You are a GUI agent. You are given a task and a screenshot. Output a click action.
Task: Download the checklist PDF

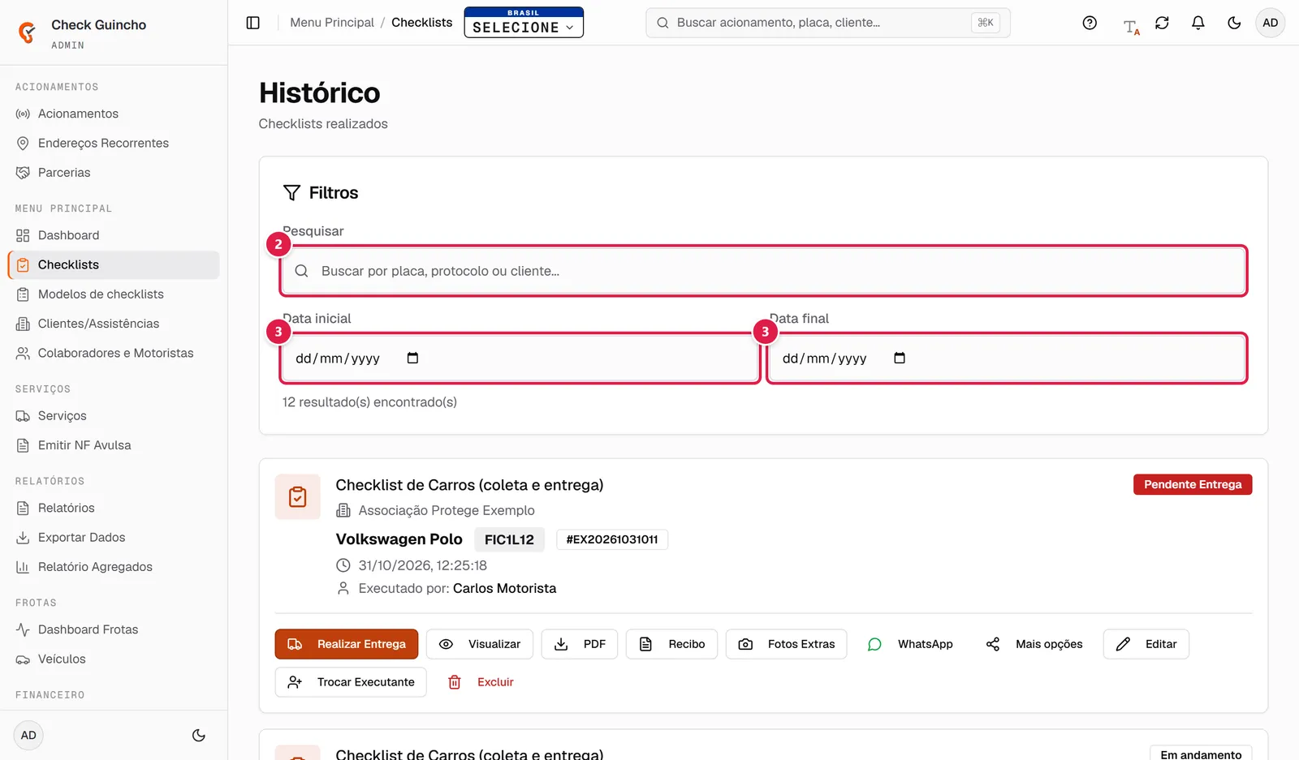tap(580, 644)
